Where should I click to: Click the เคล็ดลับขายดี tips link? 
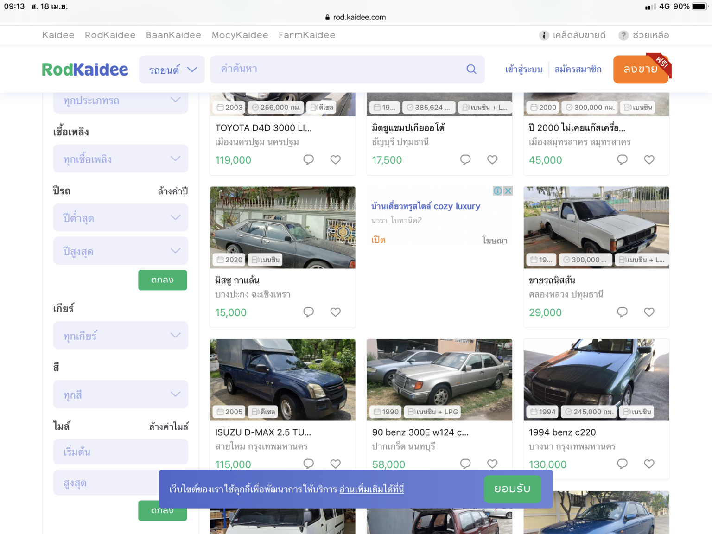579,35
